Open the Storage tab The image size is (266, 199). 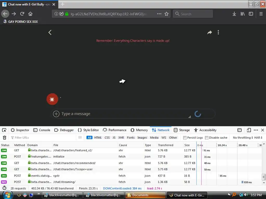coord(182,130)
